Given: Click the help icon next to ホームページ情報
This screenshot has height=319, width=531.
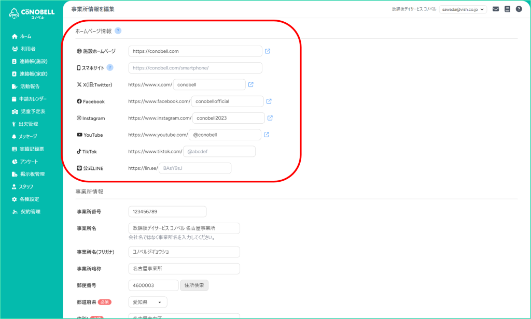Looking at the screenshot, I should (118, 31).
